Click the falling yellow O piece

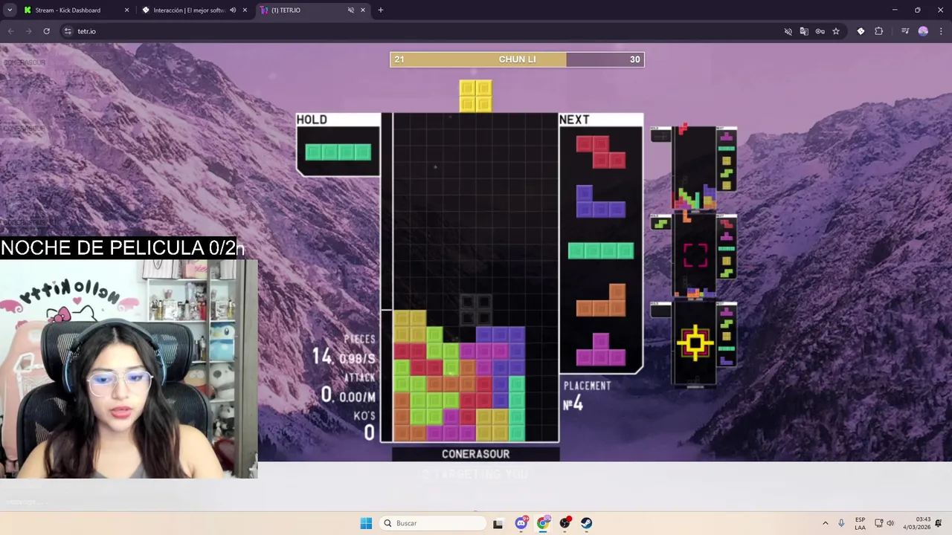point(475,96)
